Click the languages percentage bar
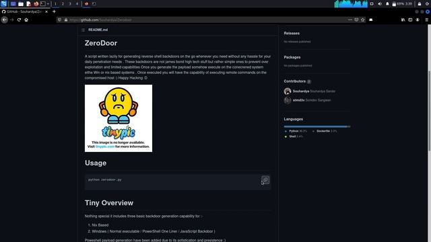The width and height of the screenshot is (431, 242). click(x=317, y=126)
